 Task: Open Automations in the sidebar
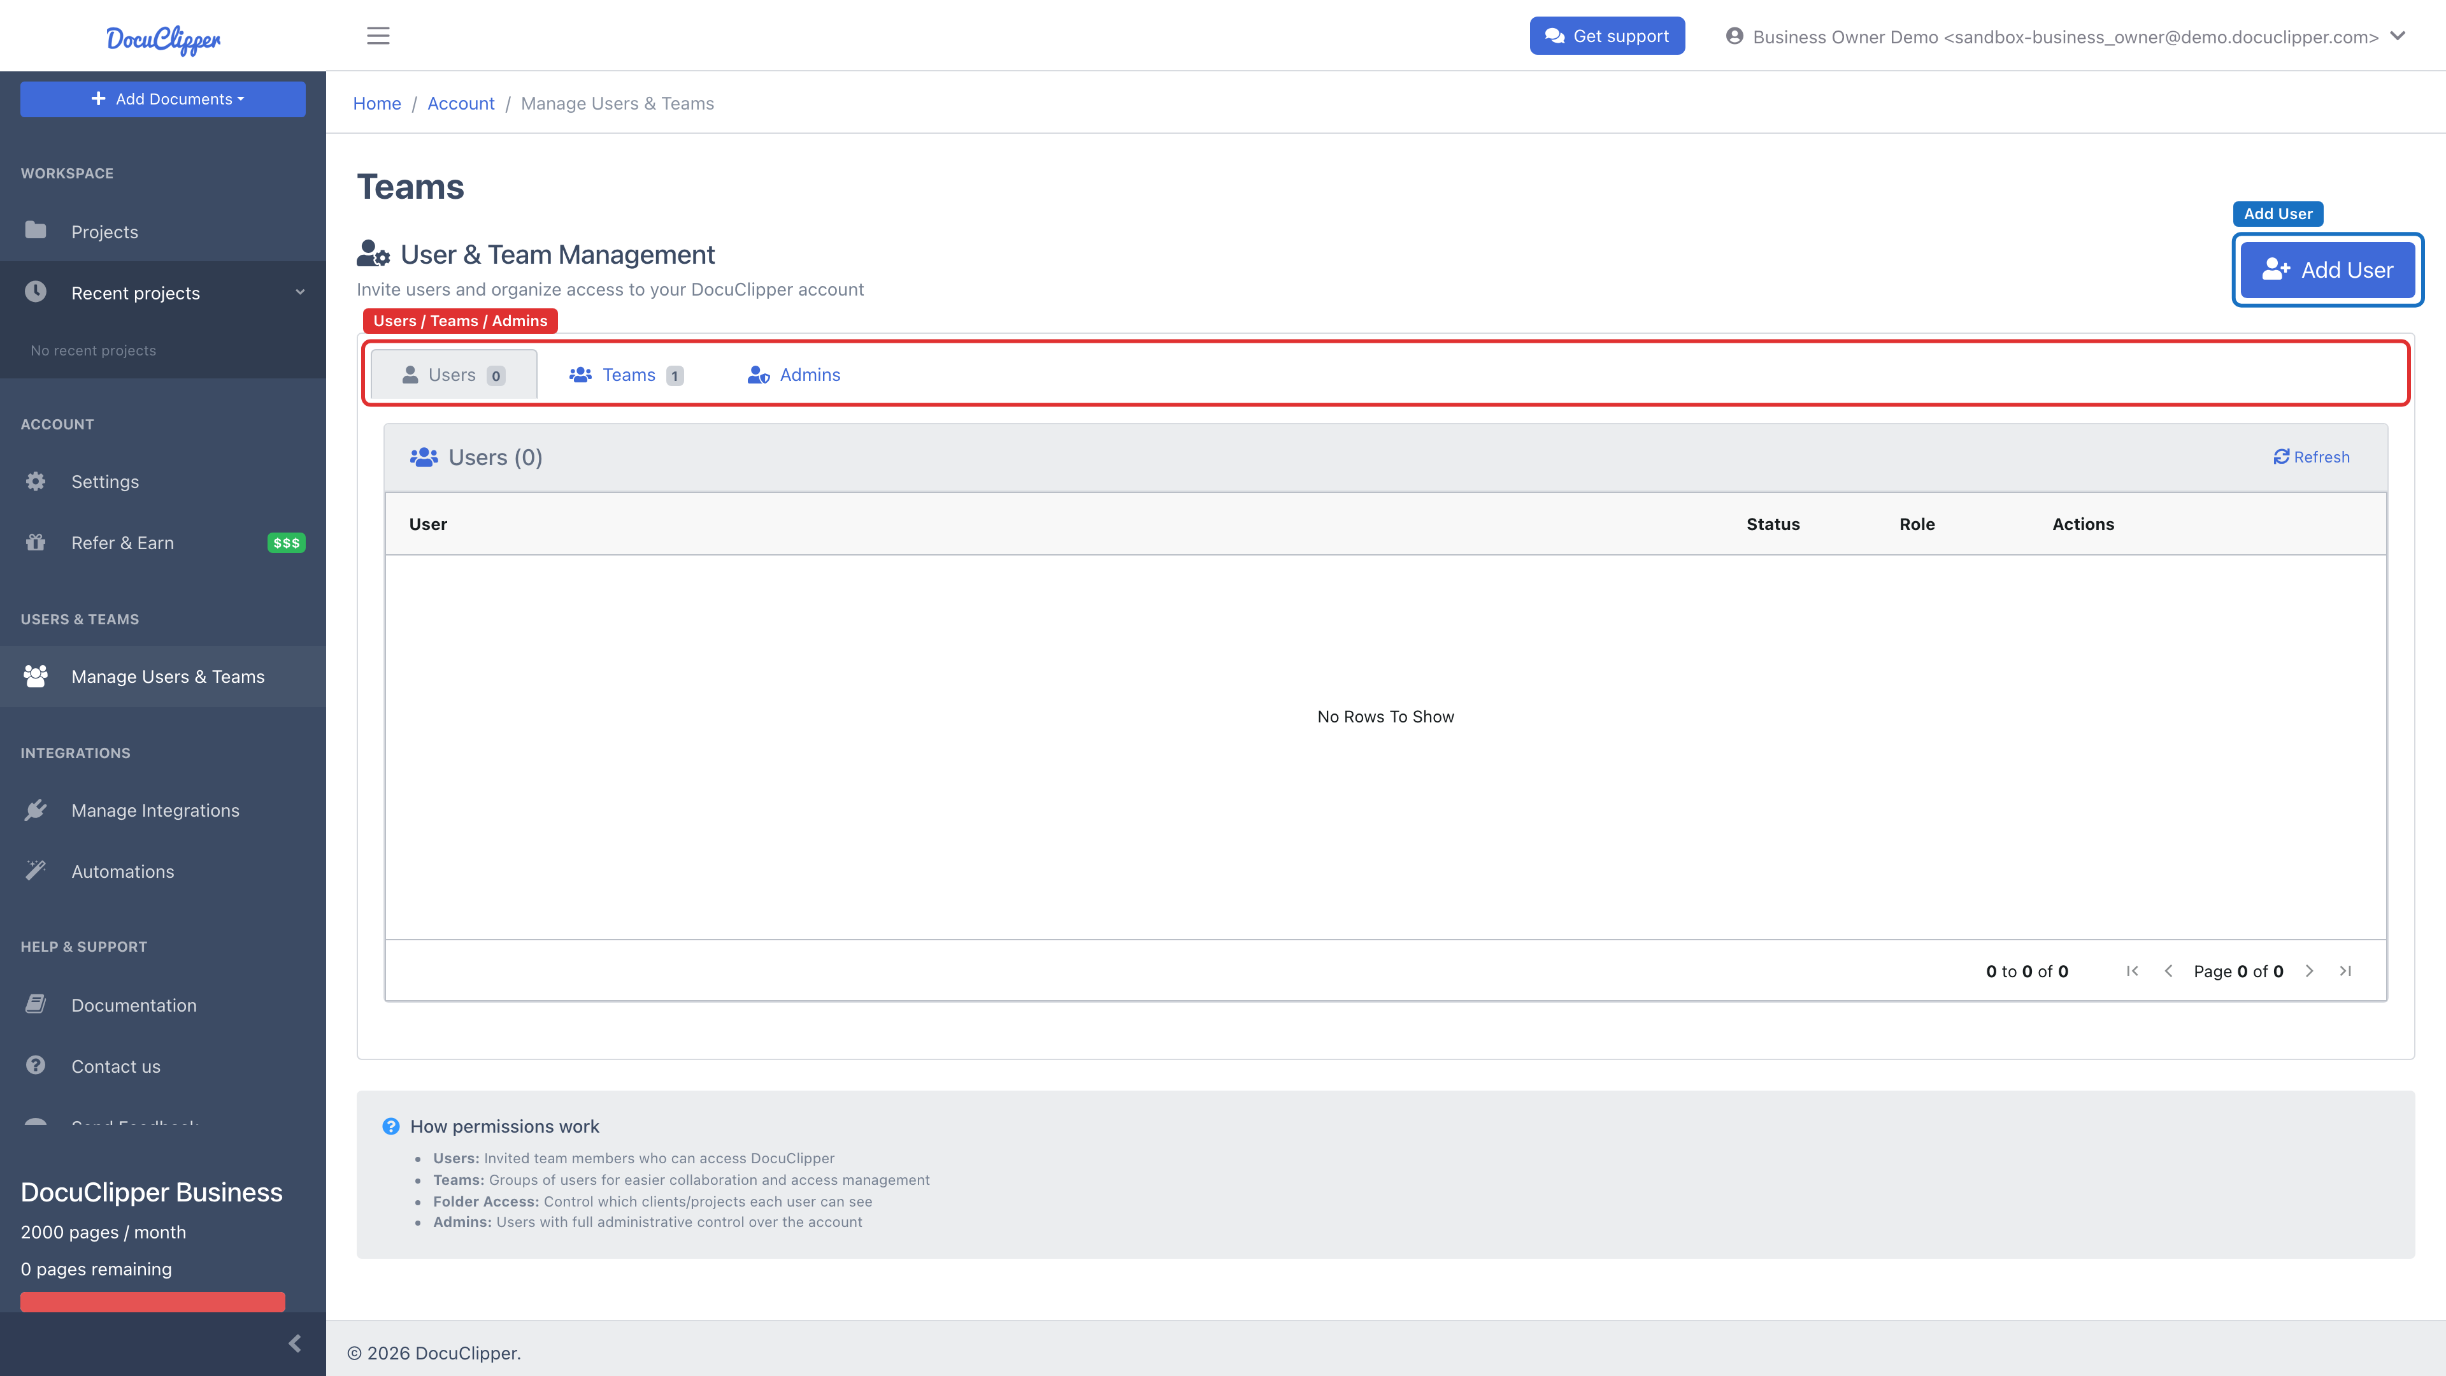(162, 871)
